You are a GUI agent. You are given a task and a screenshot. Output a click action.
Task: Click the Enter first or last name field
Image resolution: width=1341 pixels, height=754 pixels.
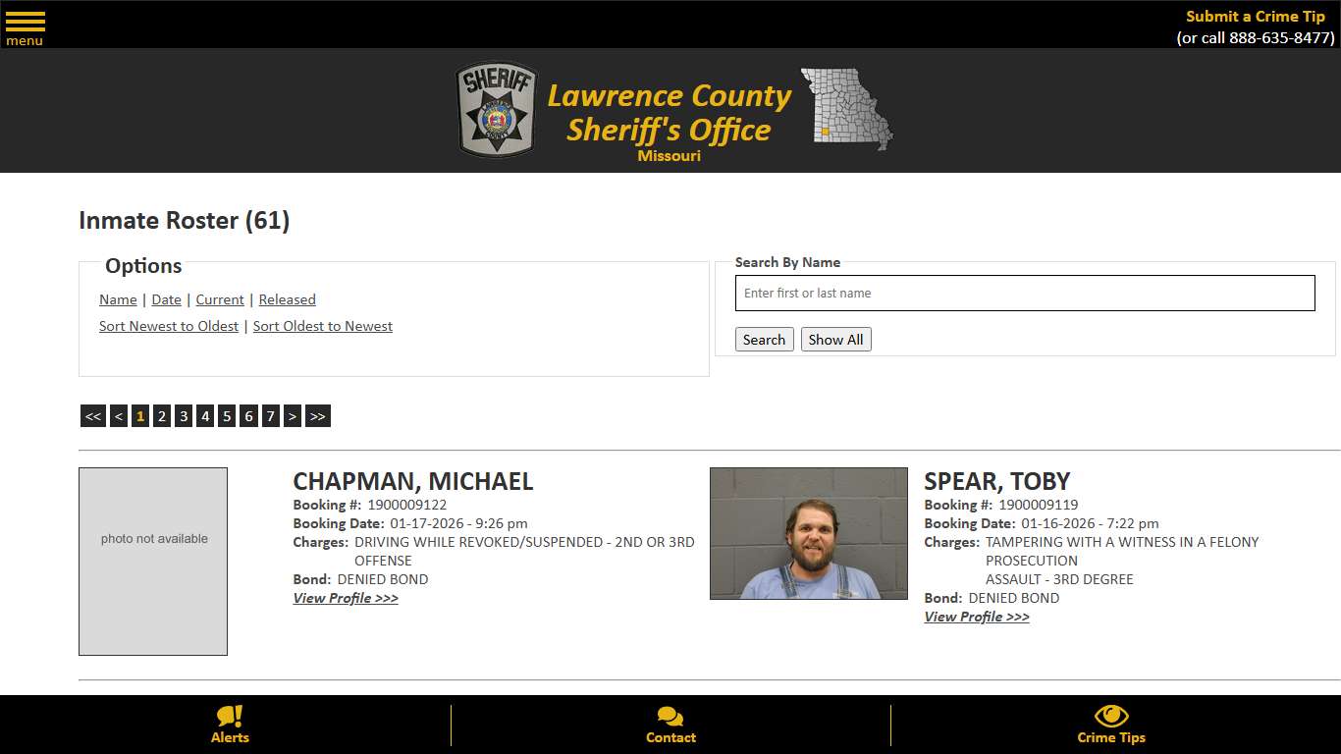coord(1024,293)
